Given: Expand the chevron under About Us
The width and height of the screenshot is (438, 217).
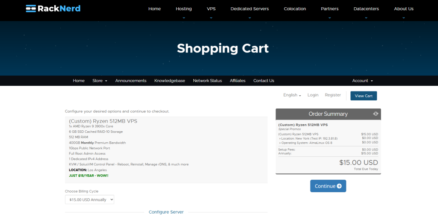Looking at the screenshot, I should (404, 17).
